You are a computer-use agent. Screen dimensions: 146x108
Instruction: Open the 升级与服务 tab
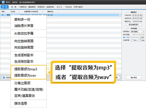[78, 7]
